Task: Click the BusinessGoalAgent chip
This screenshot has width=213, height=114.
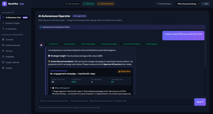Action: [x=87, y=44]
